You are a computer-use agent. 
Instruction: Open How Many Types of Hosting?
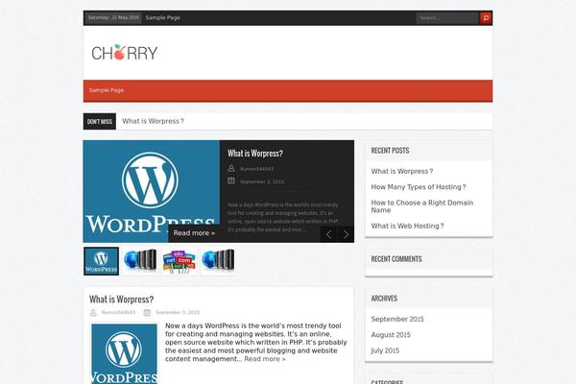tap(419, 187)
